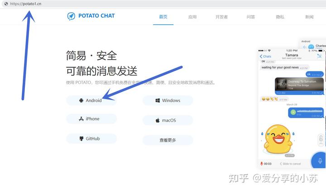This screenshot has width=326, height=191.
Task: Click the macOS download button
Action: 168,120
